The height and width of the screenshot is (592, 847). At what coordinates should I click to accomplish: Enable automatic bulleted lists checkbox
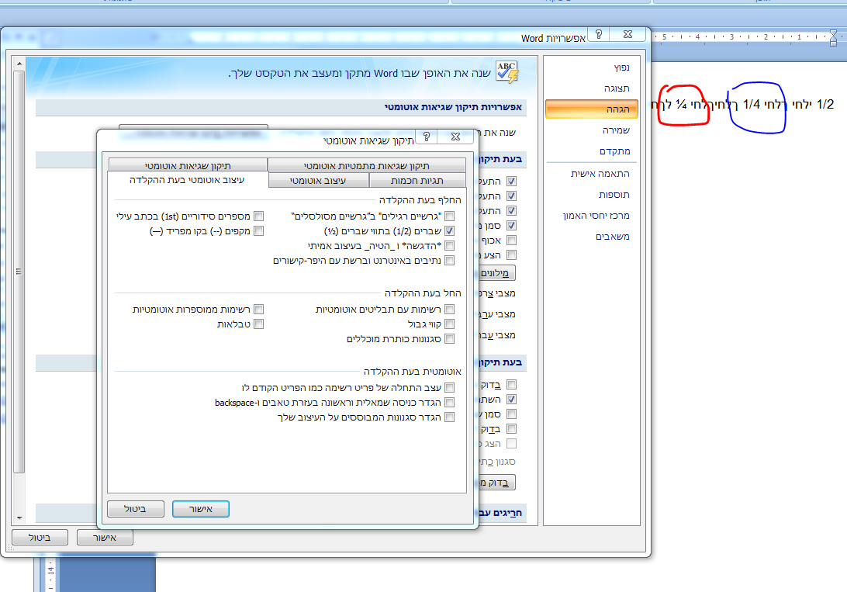(449, 310)
